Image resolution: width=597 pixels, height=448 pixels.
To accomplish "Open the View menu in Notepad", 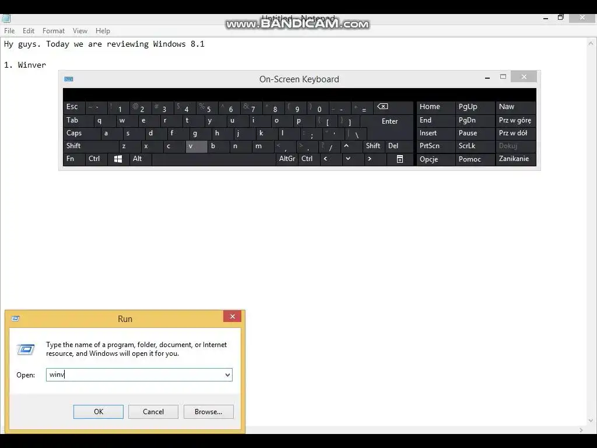I will pos(80,31).
